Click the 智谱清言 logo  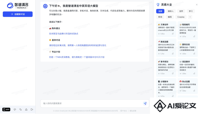(17, 6)
